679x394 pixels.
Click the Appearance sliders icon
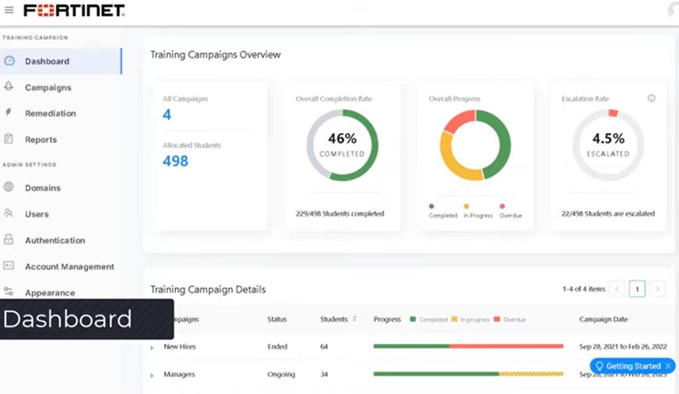click(8, 291)
